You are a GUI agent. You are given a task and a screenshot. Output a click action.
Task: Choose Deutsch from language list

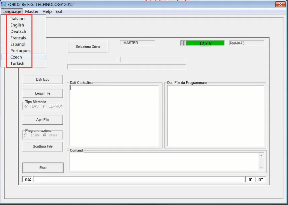tap(23, 31)
